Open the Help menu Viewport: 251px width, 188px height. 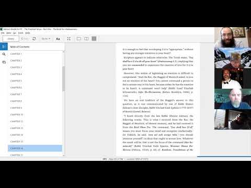pyautogui.click(x=28, y=33)
